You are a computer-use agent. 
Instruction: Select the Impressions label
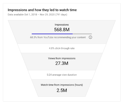(x=62, y=25)
